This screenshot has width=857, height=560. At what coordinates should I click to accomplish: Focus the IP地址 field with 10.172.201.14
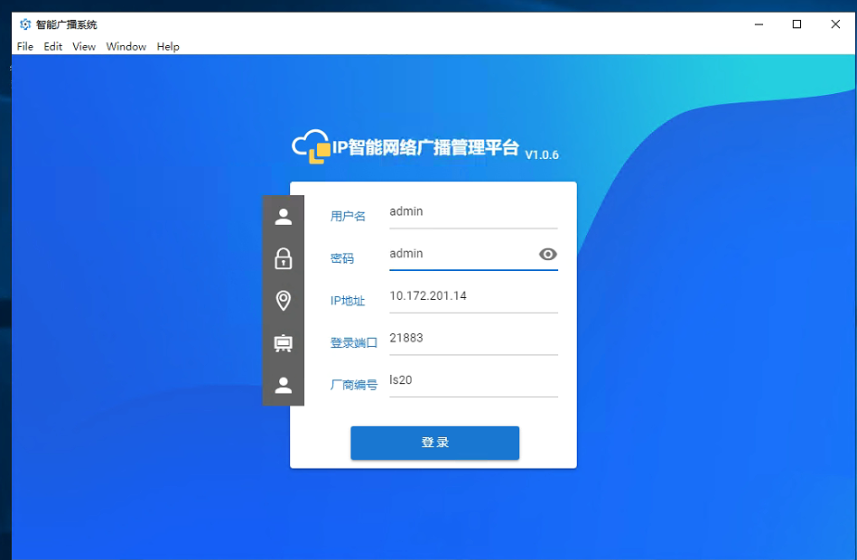(x=473, y=296)
